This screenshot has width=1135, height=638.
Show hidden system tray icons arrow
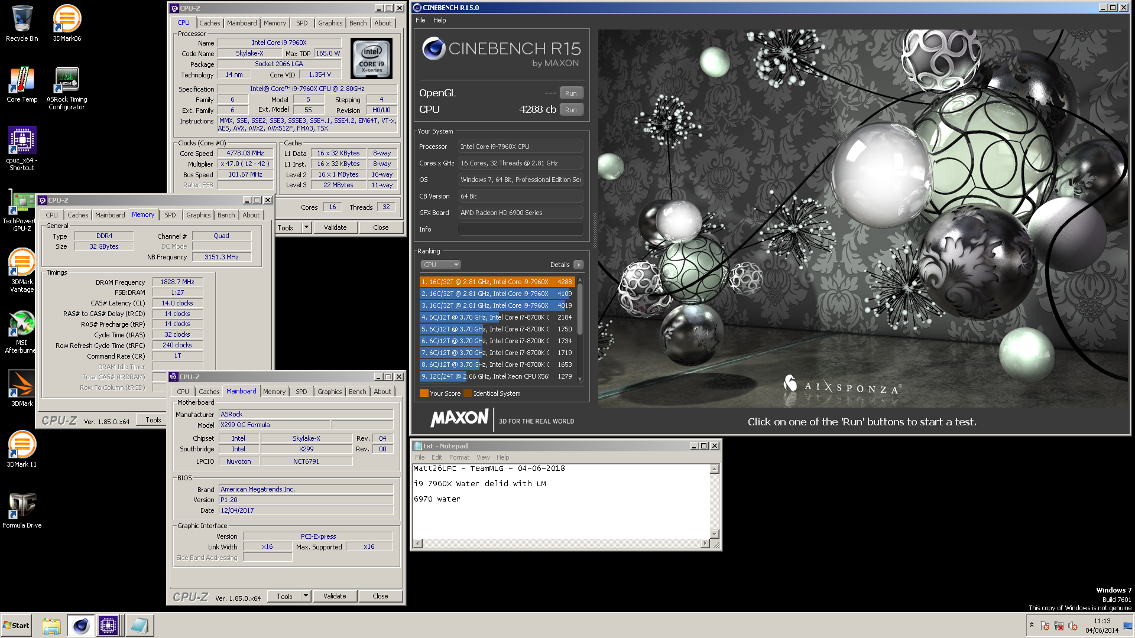(x=1032, y=626)
